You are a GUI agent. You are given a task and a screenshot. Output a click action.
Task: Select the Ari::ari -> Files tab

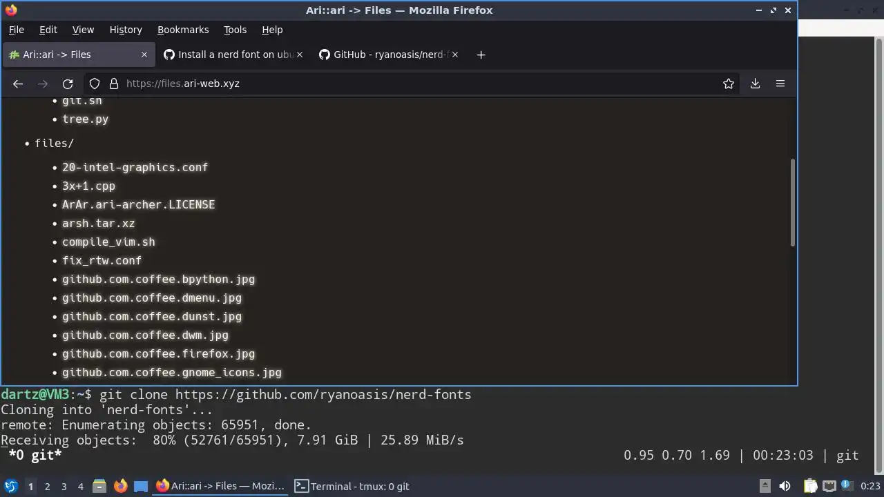coord(77,55)
